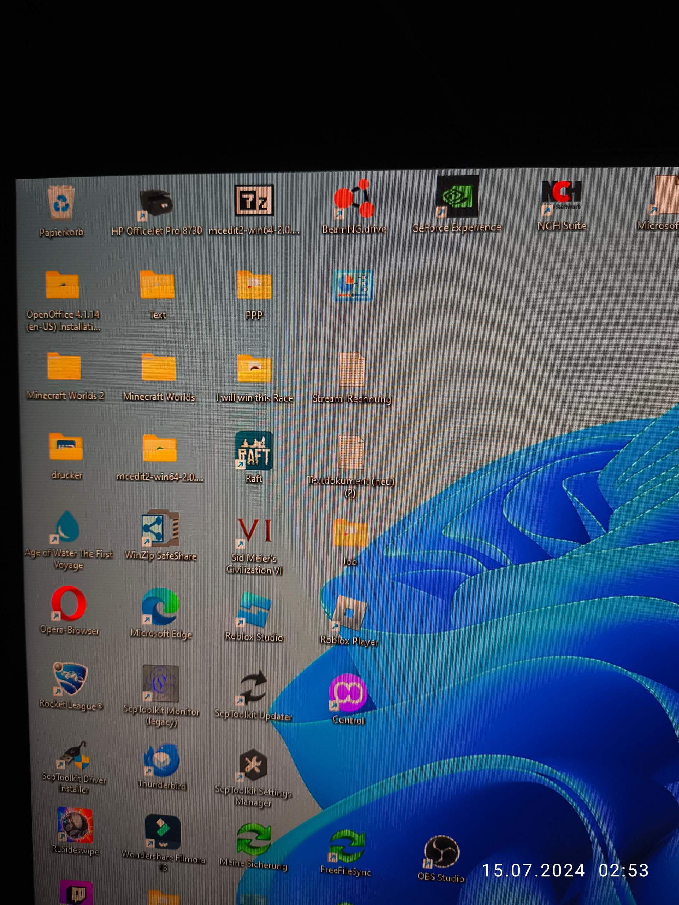Select the 7z mcedit2-win64 archive

coord(254,200)
